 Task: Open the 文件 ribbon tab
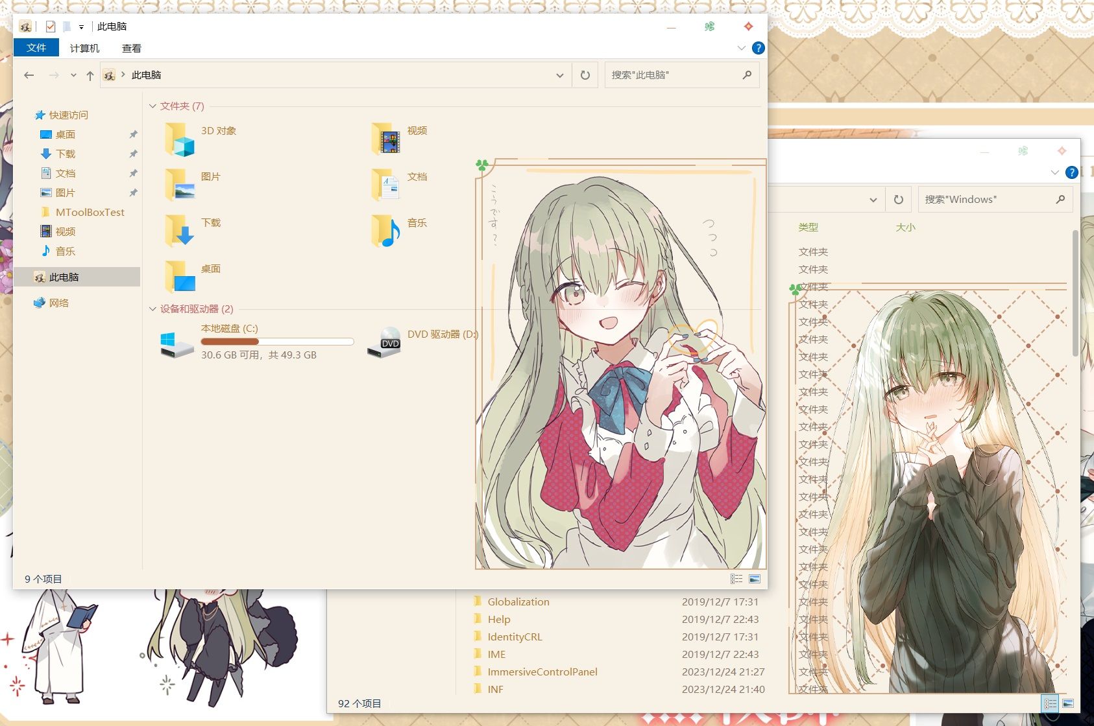pyautogui.click(x=36, y=48)
